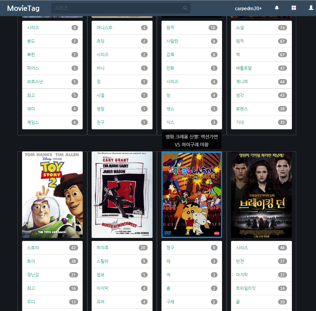Open the grid view icon in header

coord(294,8)
